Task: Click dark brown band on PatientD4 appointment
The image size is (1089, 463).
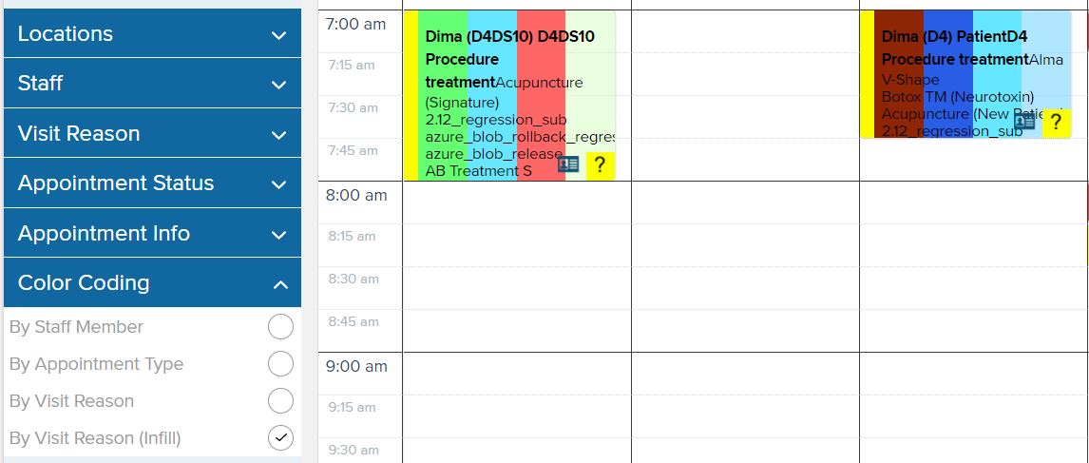Action: (x=899, y=74)
